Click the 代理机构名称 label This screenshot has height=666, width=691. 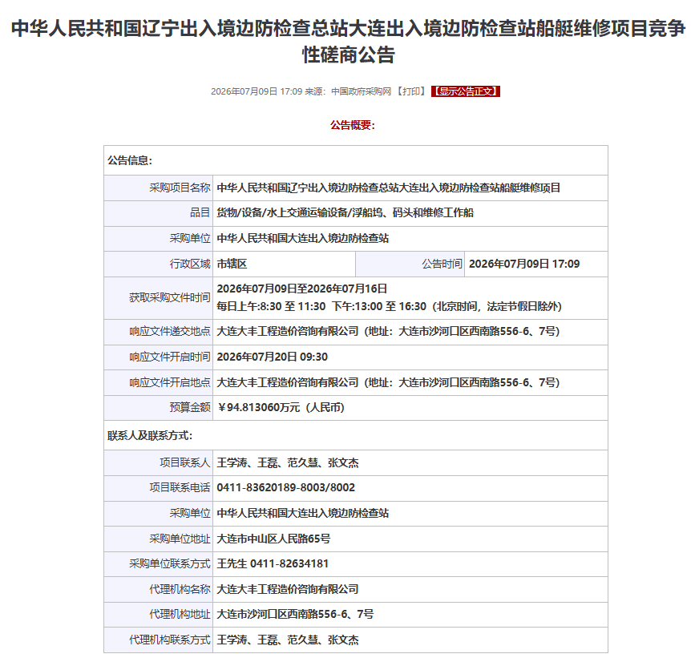(180, 589)
